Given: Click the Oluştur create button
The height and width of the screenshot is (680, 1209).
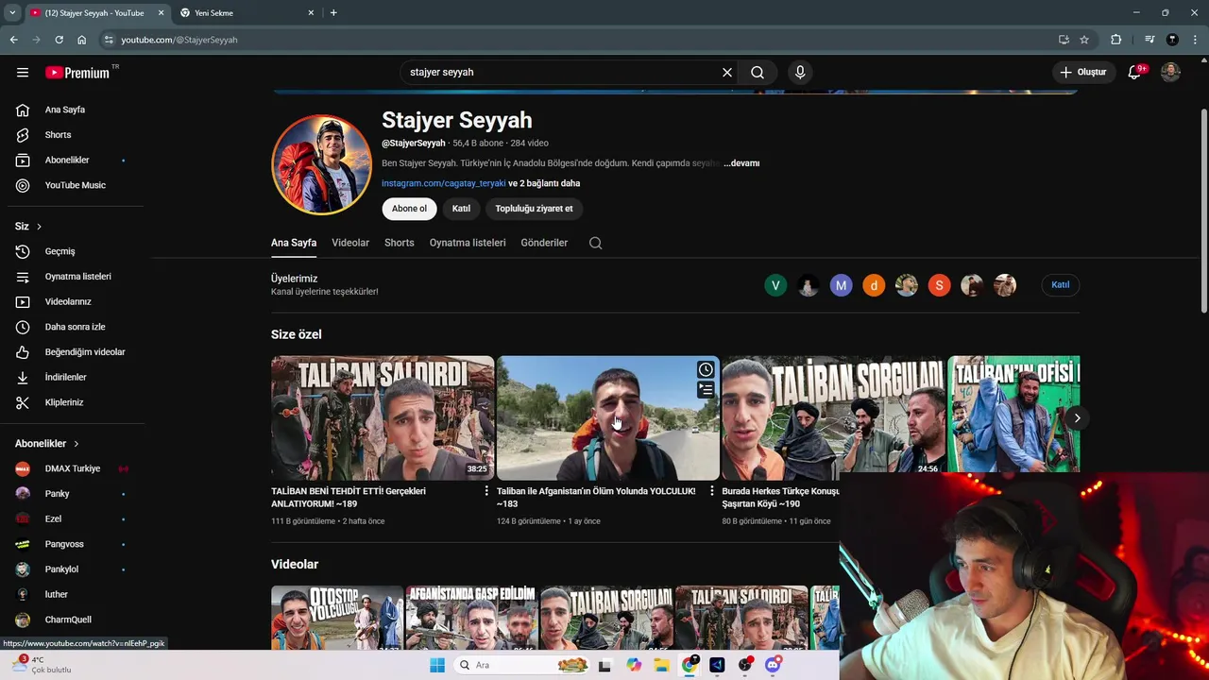Looking at the screenshot, I should 1082,72.
